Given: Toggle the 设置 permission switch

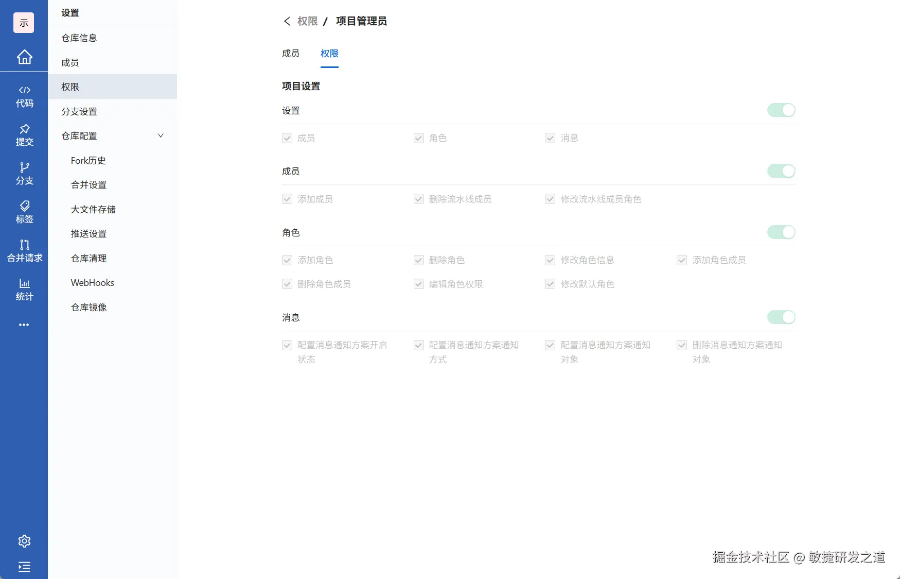Looking at the screenshot, I should tap(781, 110).
